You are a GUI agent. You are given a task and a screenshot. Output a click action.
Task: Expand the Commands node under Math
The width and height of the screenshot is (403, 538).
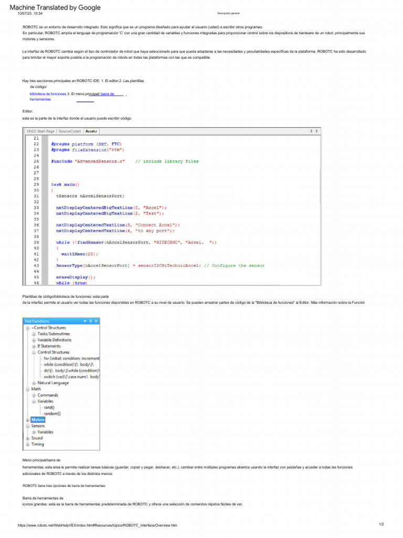[34, 396]
